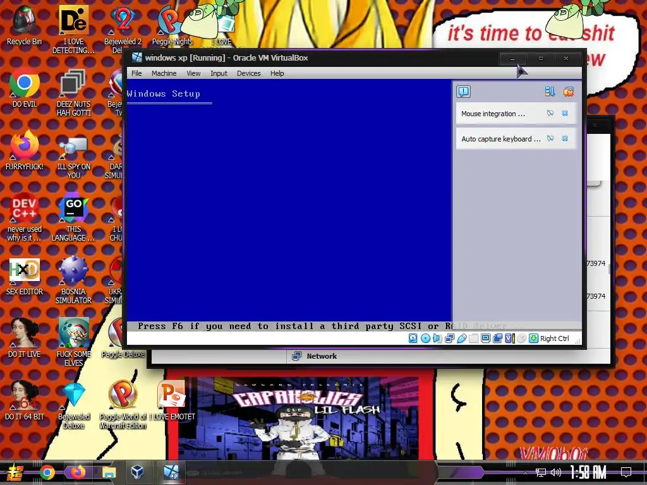
Task: Open the Windows action center icon
Action: pyautogui.click(x=626, y=472)
